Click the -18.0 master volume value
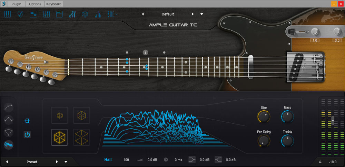The image size is (345, 167). [333, 162]
